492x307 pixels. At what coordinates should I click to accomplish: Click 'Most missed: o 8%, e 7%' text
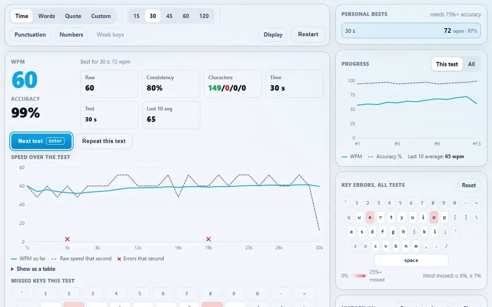[x=452, y=276]
